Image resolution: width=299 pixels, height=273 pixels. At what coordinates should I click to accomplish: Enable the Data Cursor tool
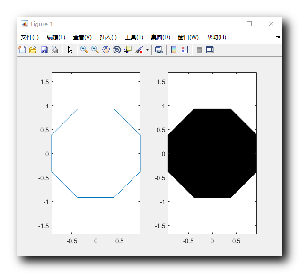pyautogui.click(x=128, y=50)
